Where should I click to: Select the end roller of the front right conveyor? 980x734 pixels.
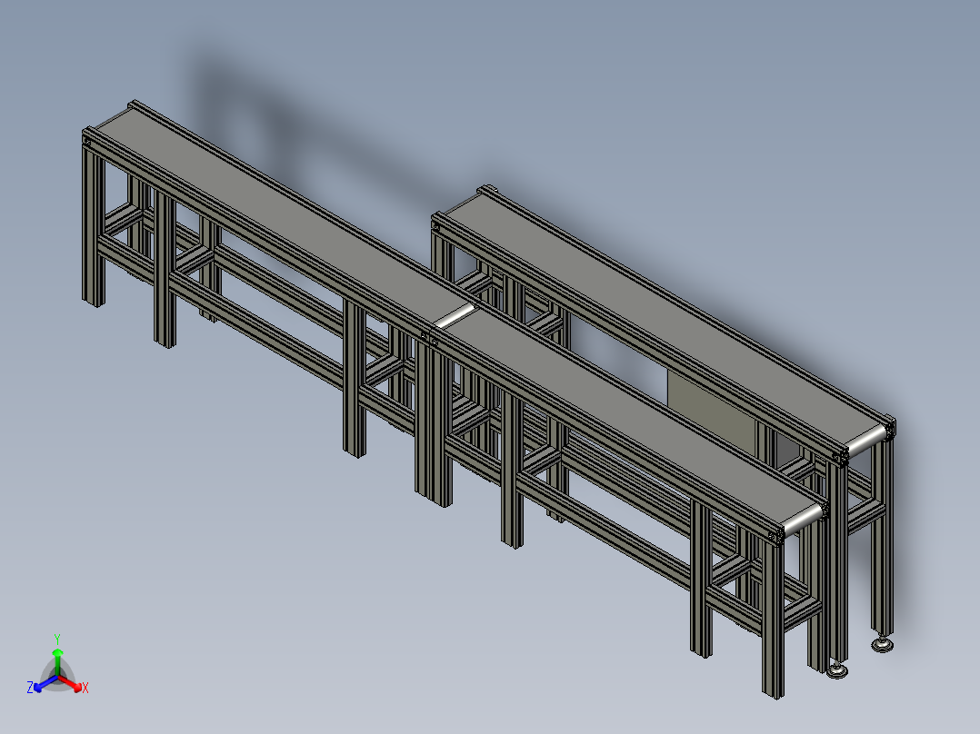tap(803, 521)
